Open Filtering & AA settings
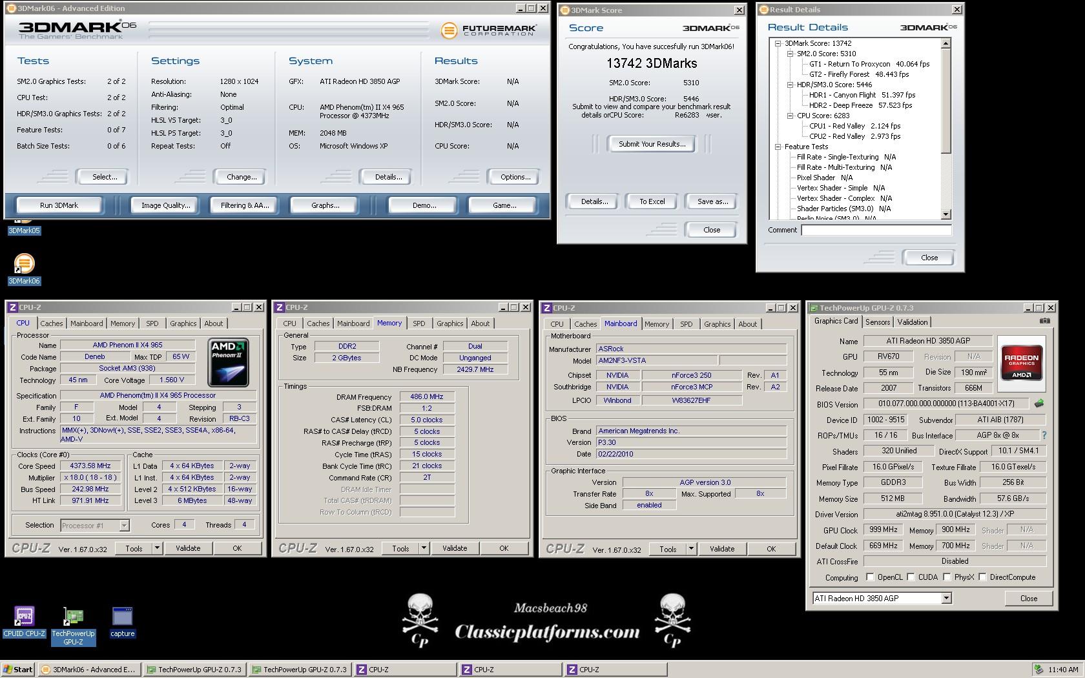This screenshot has height=678, width=1085. 245,205
